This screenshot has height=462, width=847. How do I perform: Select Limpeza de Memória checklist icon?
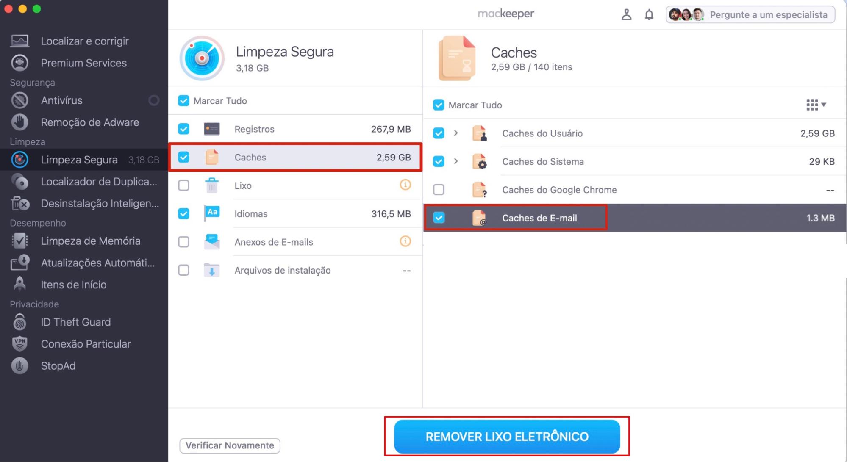pyautogui.click(x=19, y=241)
